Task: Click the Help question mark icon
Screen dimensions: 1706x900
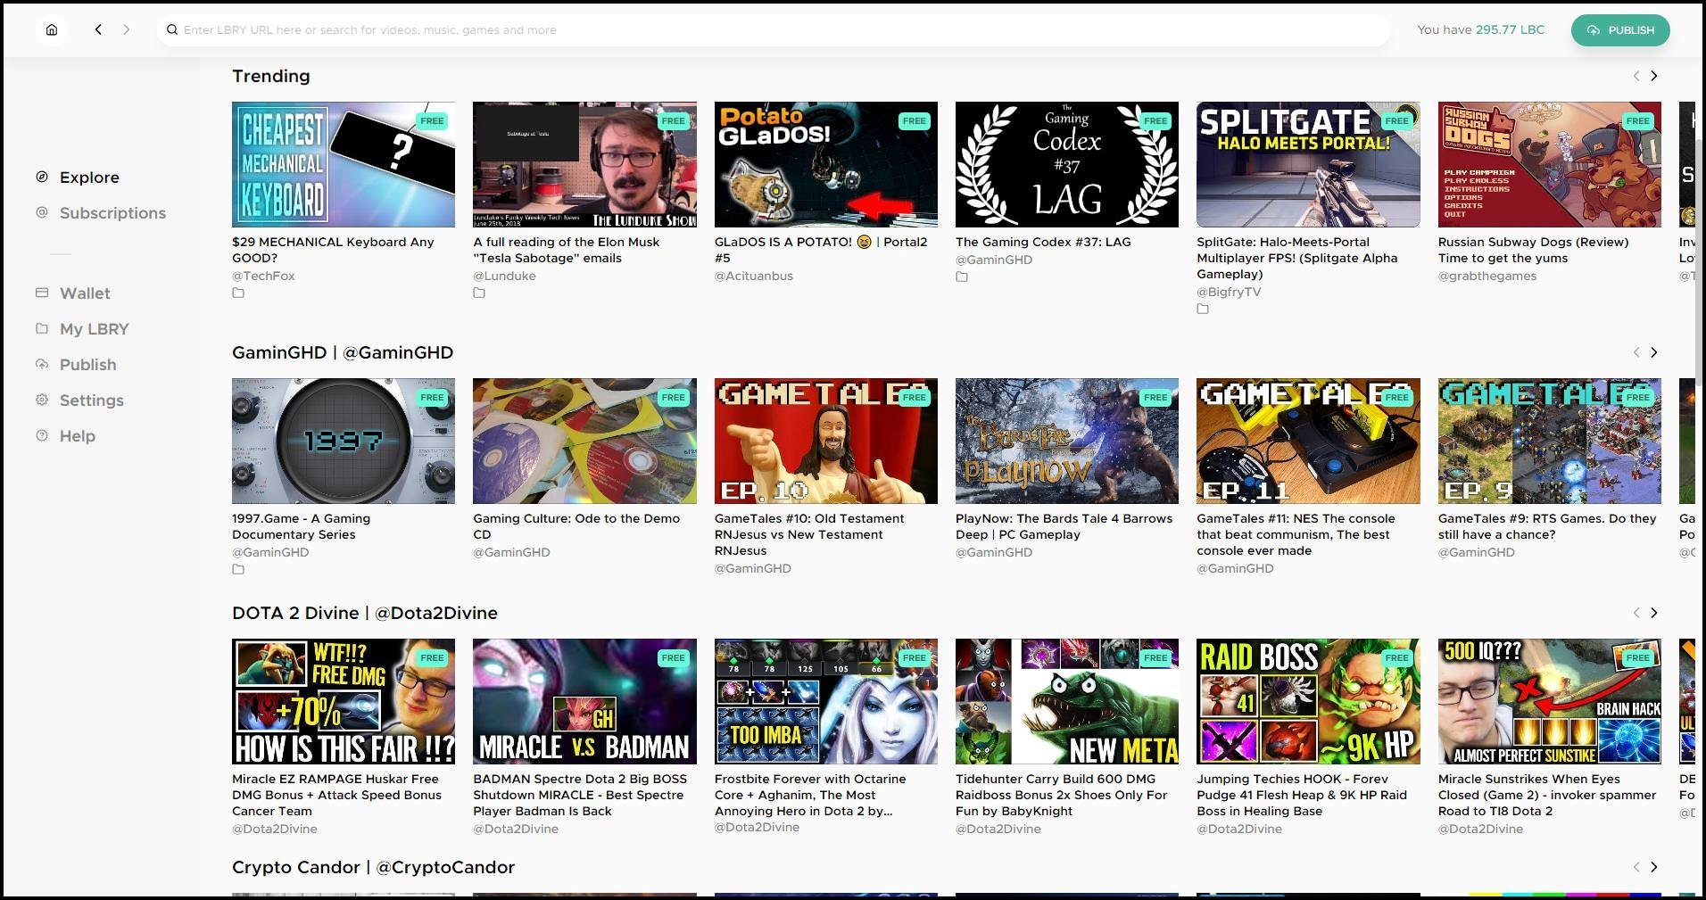Action: coord(42,435)
